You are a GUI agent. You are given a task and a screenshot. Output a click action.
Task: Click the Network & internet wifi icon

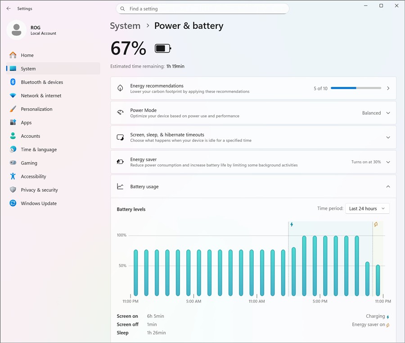pyautogui.click(x=13, y=95)
